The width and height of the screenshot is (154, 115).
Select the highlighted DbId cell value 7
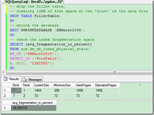(16, 90)
